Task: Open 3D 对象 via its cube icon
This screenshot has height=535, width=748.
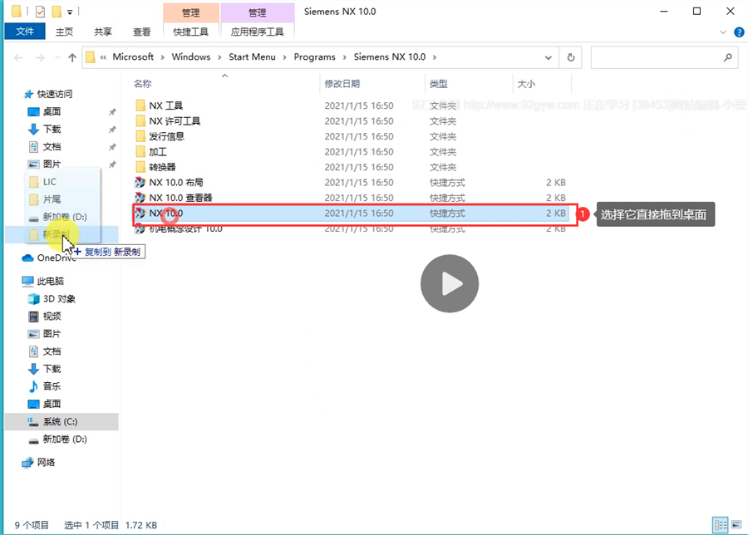Action: click(33, 299)
